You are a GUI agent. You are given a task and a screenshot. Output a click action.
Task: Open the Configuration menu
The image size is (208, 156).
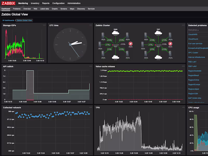(x=58, y=3)
